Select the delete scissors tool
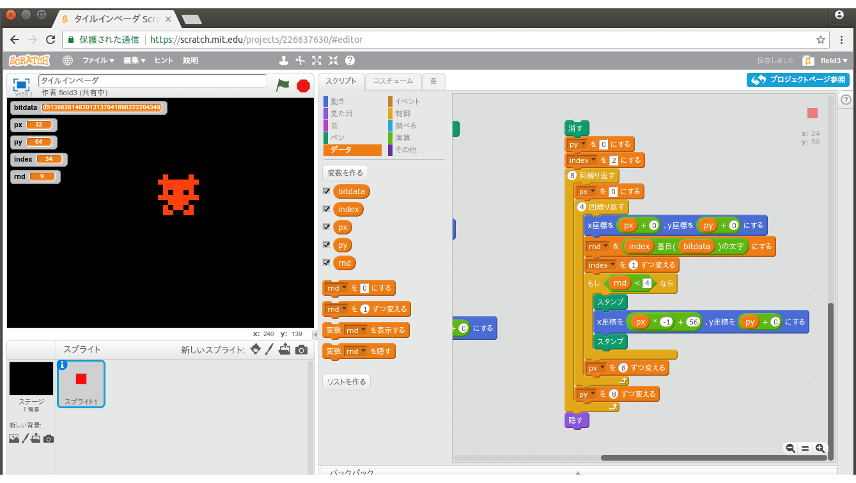Image resolution: width=856 pixels, height=483 pixels. pyautogui.click(x=300, y=60)
